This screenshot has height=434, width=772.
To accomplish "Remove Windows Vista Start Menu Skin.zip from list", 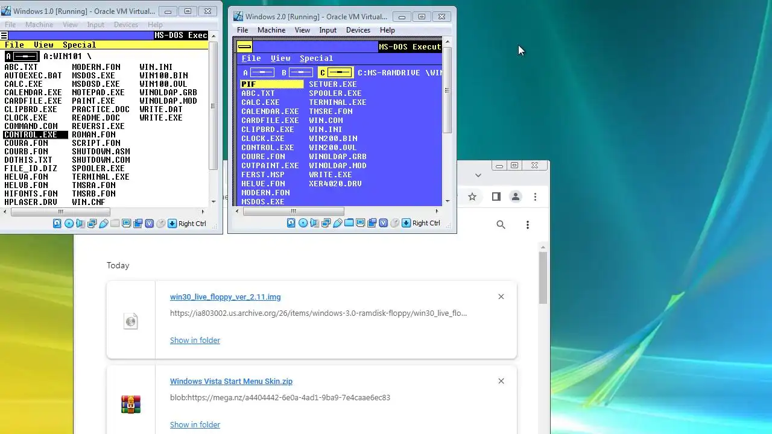I will (501, 381).
